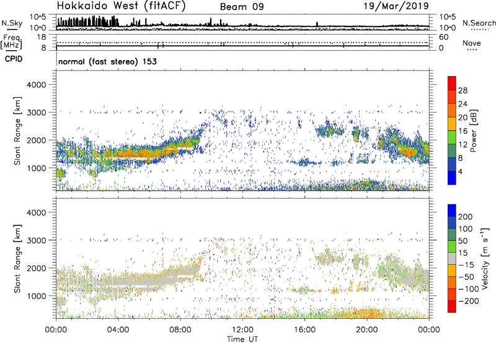Click the '12:00' time axis label
Screen dimensions: 496x343
(242, 330)
